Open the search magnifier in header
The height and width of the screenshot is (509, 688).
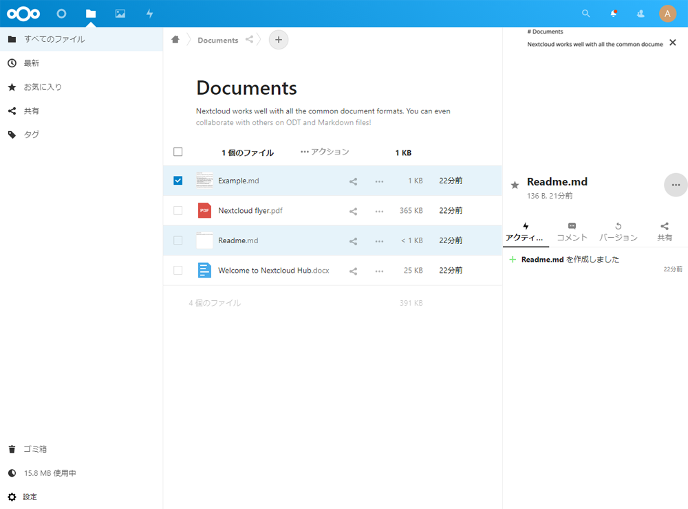pyautogui.click(x=585, y=14)
